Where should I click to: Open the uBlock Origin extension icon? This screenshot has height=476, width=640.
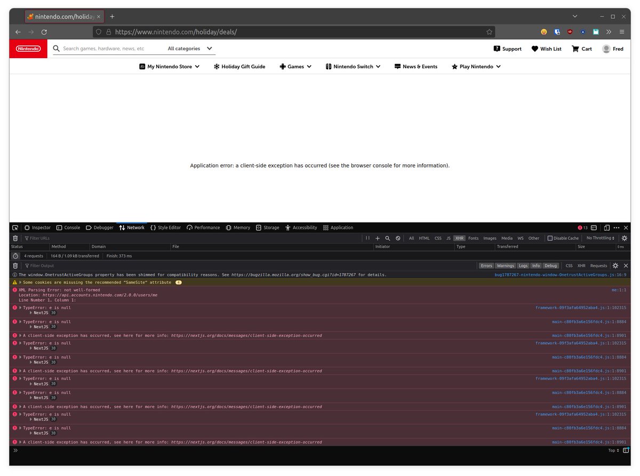point(570,32)
